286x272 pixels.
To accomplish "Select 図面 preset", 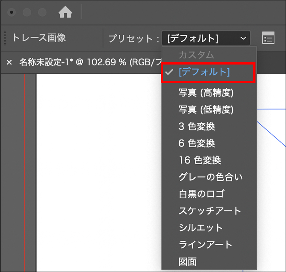I will [x=188, y=262].
